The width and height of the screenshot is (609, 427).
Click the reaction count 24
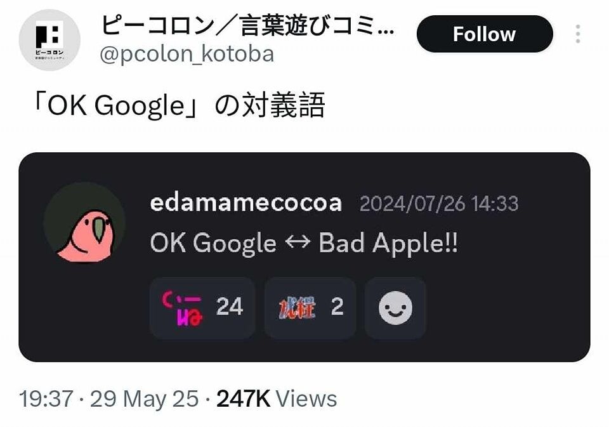tap(230, 306)
